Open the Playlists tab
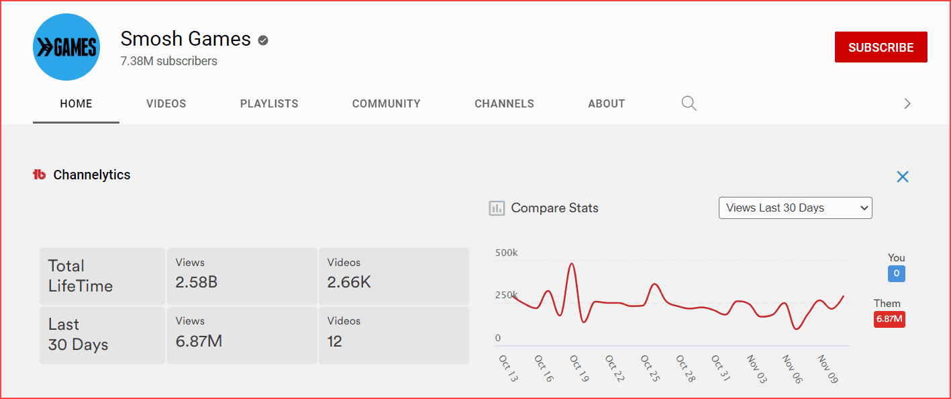This screenshot has height=399, width=951. tap(269, 103)
